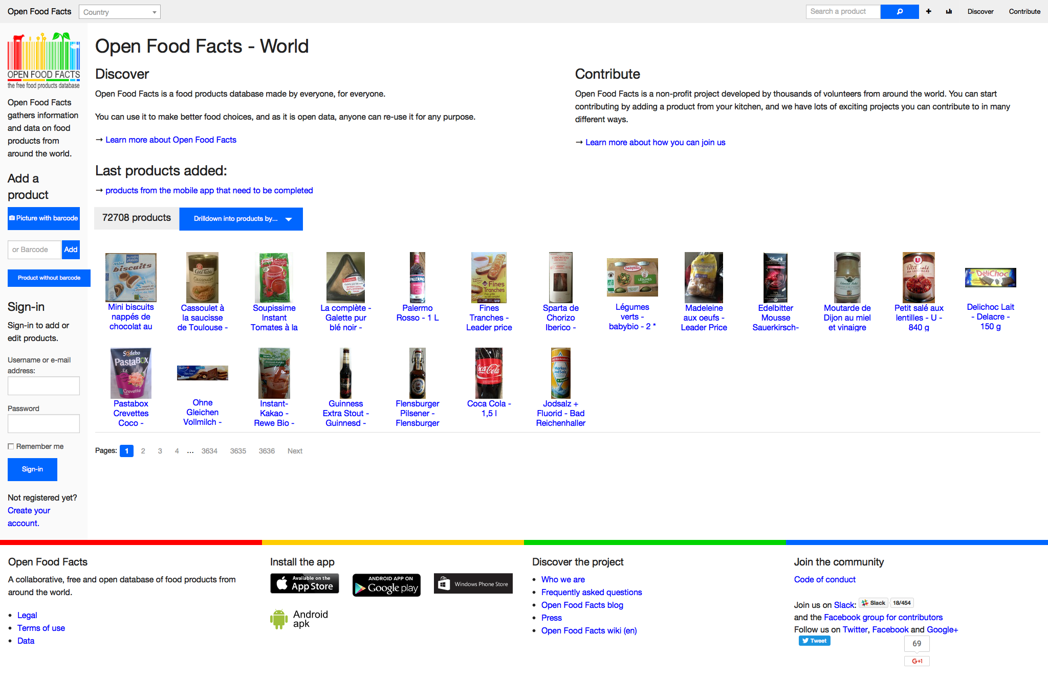Open the Sparta de Chorizo Iberico link
The image size is (1048, 680).
click(x=561, y=318)
